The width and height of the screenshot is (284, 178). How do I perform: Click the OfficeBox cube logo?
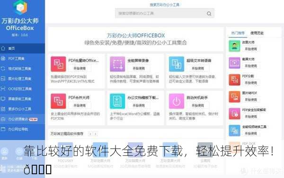20,7
